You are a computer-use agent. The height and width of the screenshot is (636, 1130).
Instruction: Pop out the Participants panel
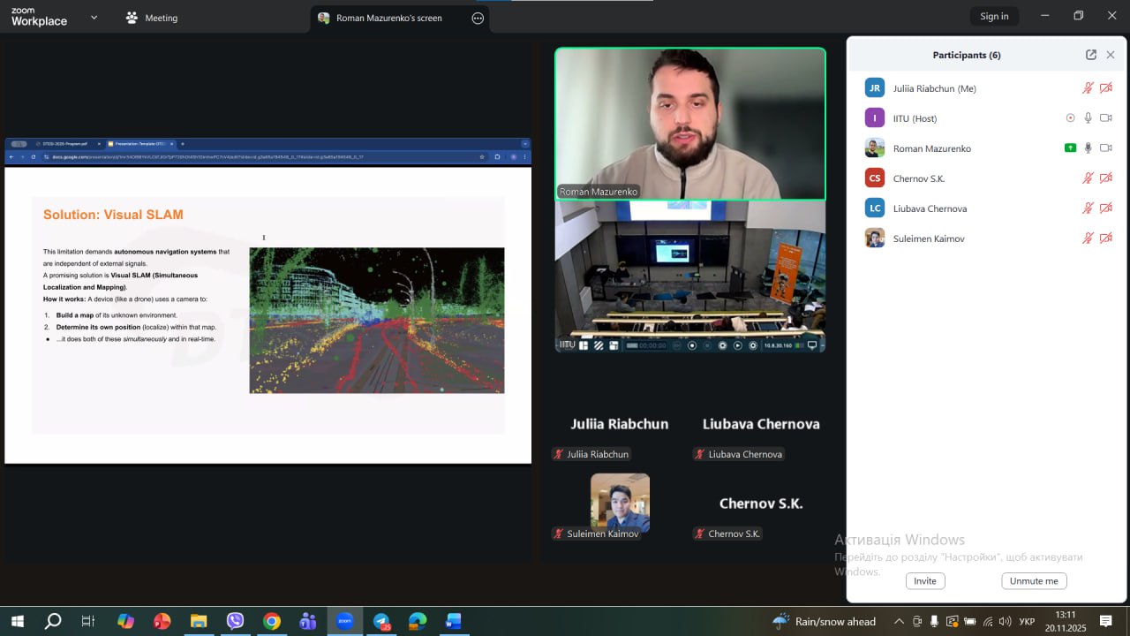pyautogui.click(x=1091, y=55)
